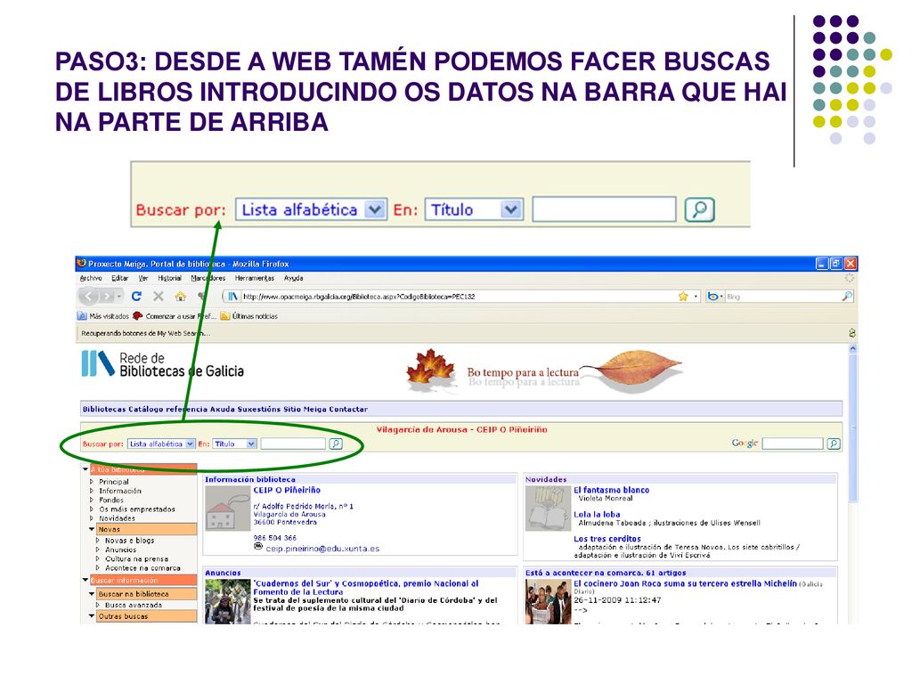Collapse the Novas sidebar section

point(92,529)
